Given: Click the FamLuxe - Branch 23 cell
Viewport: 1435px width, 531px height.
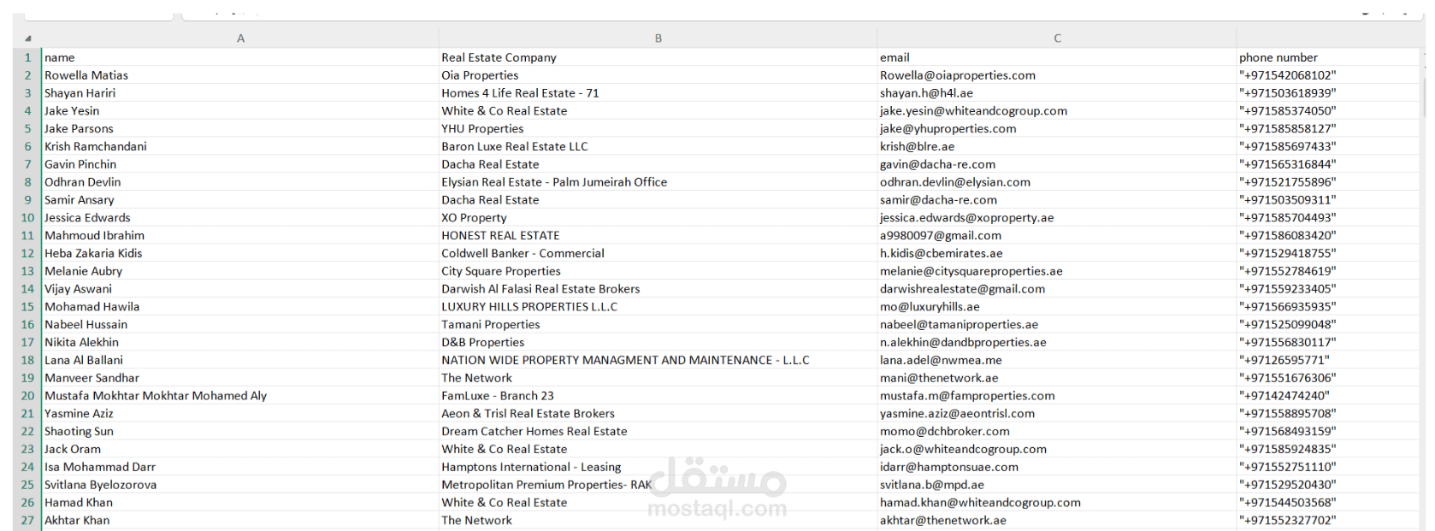Looking at the screenshot, I should coord(658,395).
